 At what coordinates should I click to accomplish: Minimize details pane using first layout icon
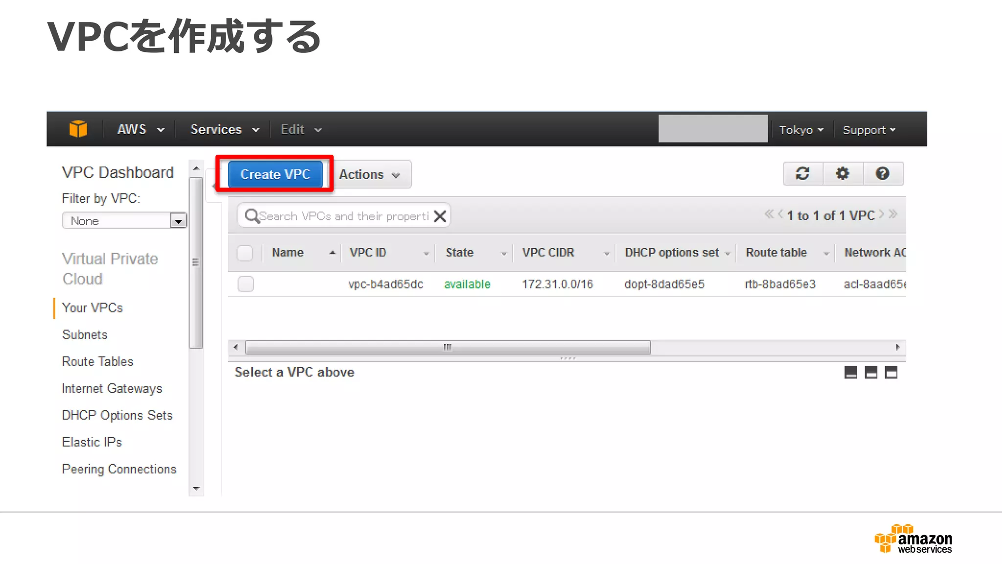(851, 373)
